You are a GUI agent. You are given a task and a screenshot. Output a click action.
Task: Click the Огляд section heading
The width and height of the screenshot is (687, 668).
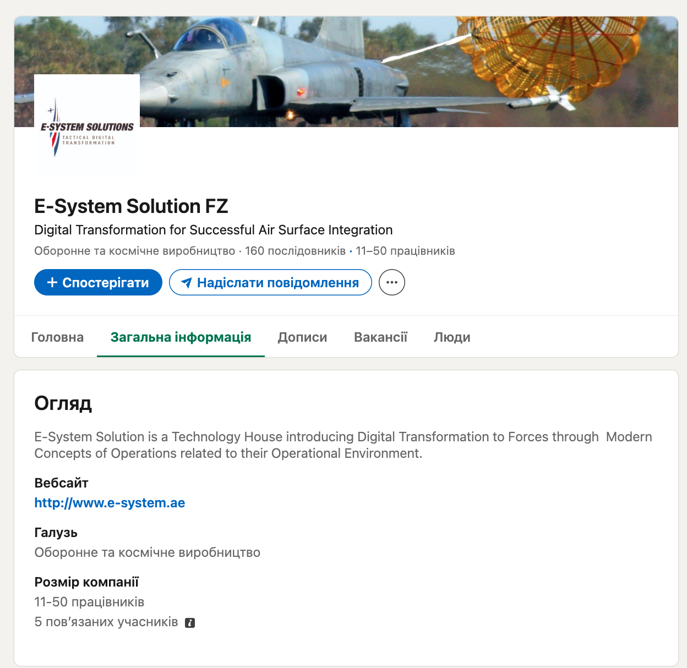(63, 403)
